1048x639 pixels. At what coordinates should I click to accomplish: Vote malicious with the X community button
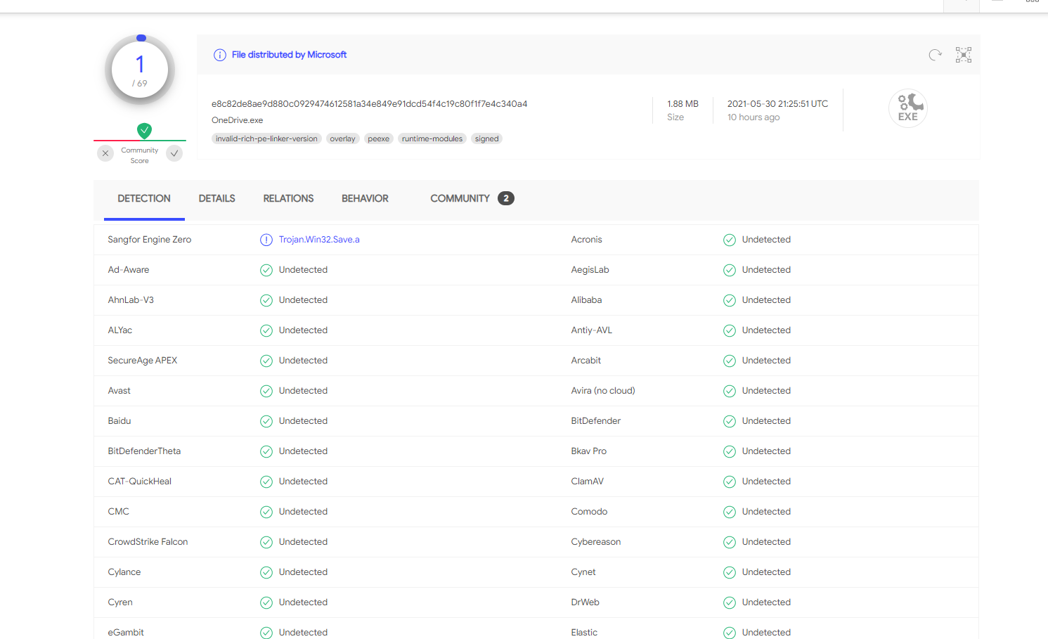[x=105, y=153]
